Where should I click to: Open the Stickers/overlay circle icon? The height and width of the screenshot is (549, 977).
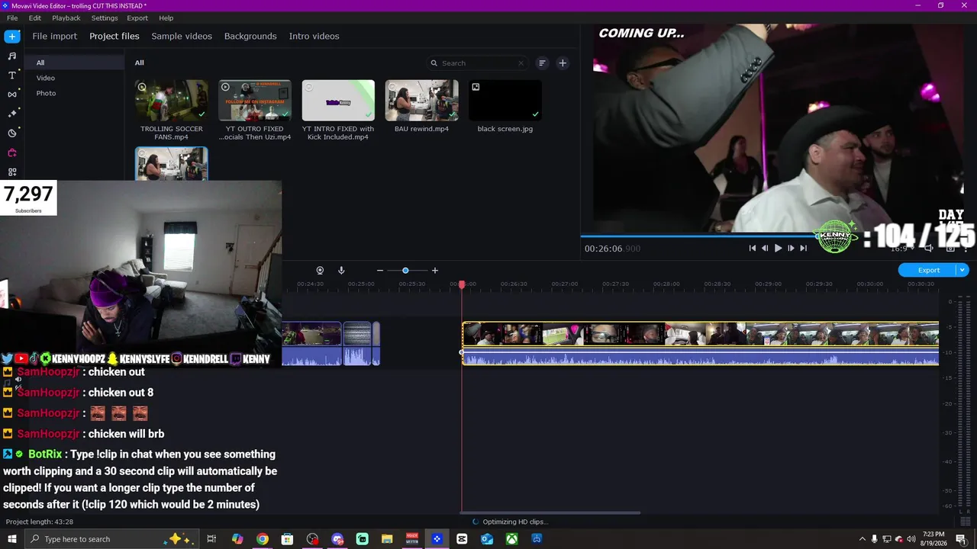pos(12,133)
